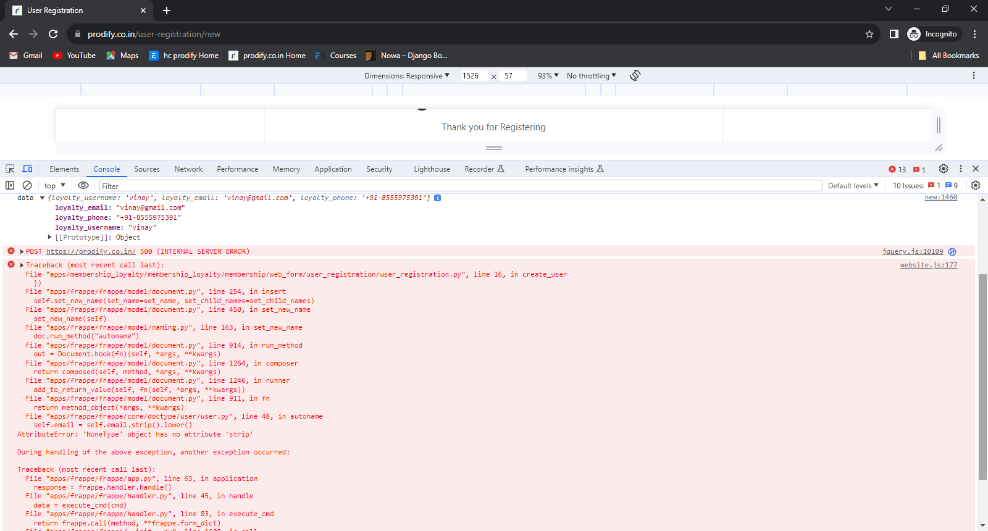Open the All Bookmarks folder
This screenshot has width=988, height=531.
[948, 56]
